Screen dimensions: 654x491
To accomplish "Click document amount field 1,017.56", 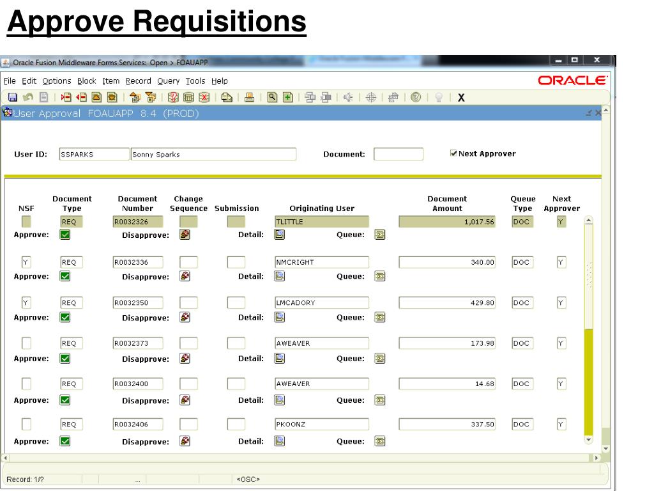I will click(447, 222).
